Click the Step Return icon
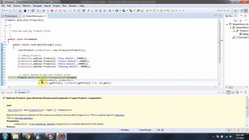 coord(69,10)
